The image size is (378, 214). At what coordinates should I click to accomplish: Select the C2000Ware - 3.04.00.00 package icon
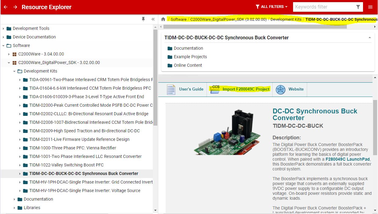click(14, 54)
